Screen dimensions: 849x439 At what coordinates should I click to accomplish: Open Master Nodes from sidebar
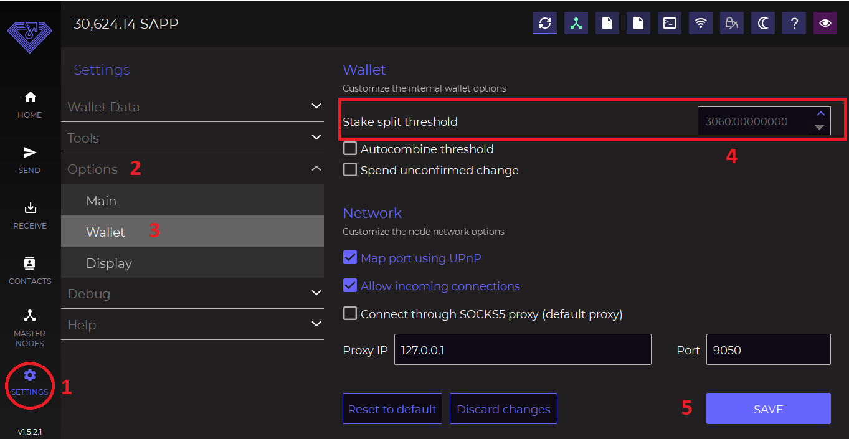(x=30, y=327)
